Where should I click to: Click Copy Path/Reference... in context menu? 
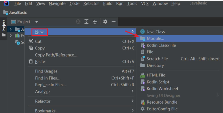pos(56,55)
